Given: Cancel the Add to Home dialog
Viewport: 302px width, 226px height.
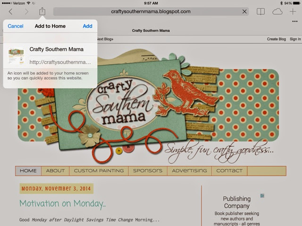Looking at the screenshot, I should (x=16, y=26).
